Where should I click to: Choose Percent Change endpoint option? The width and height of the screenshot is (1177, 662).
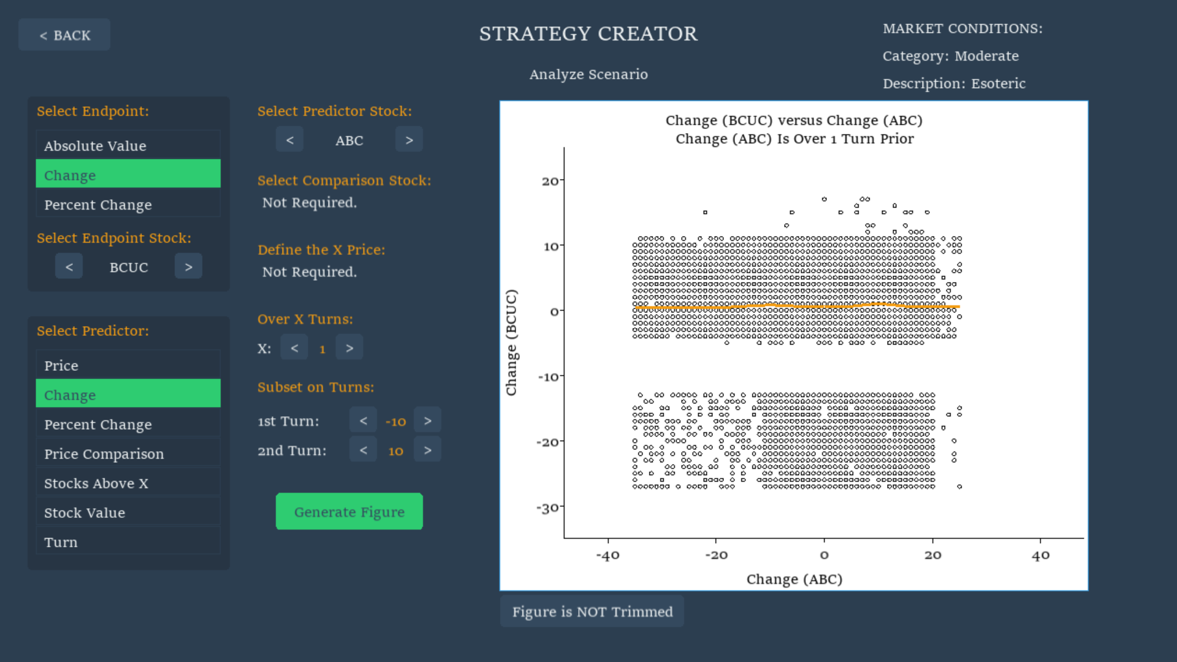128,204
